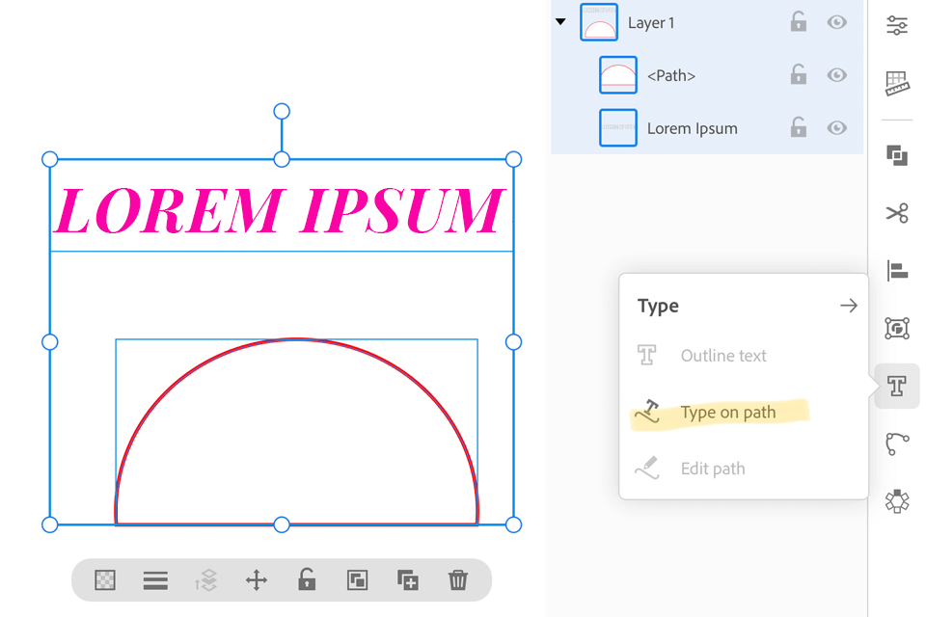Open the Repeat panel icon

pos(897,501)
